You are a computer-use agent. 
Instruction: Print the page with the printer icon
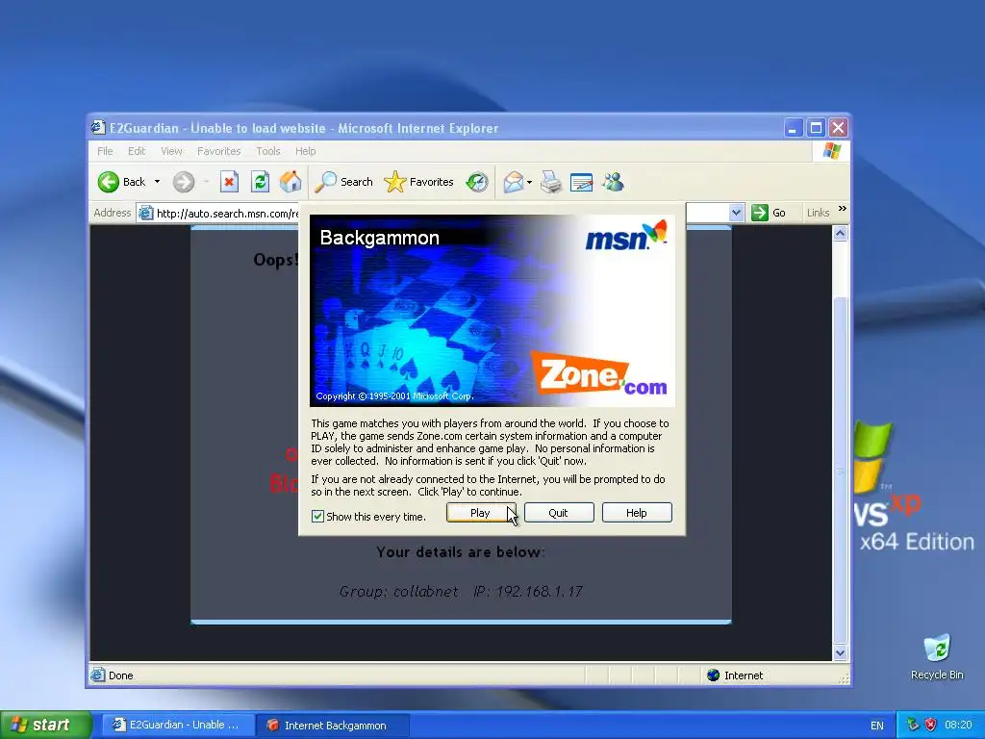[x=551, y=182]
